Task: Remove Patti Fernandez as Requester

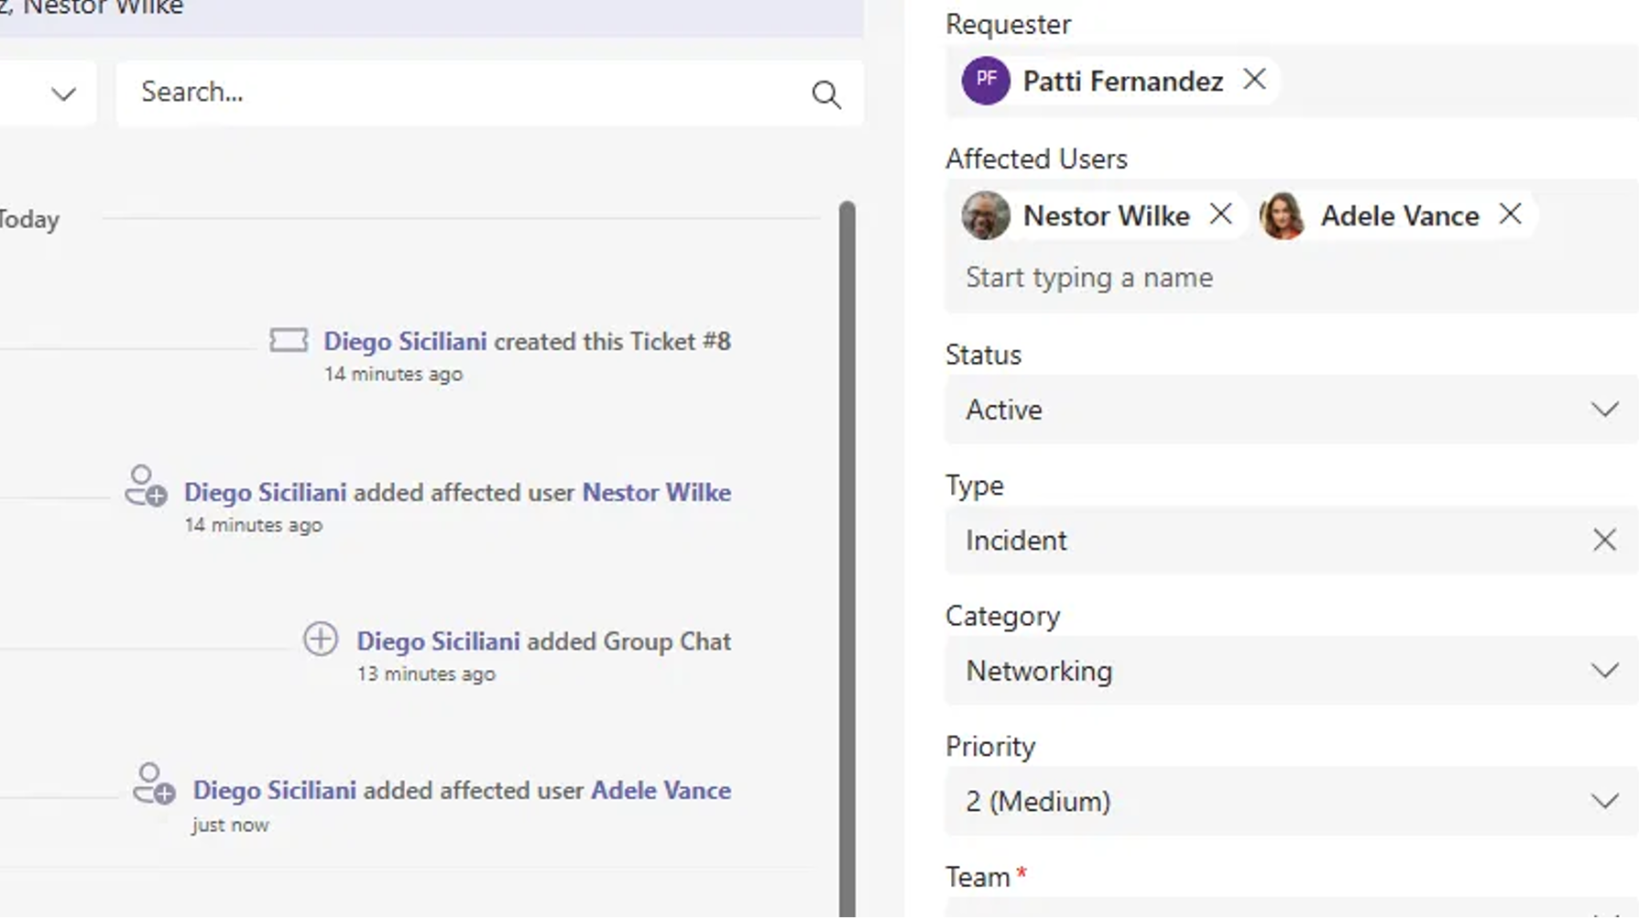Action: point(1254,80)
